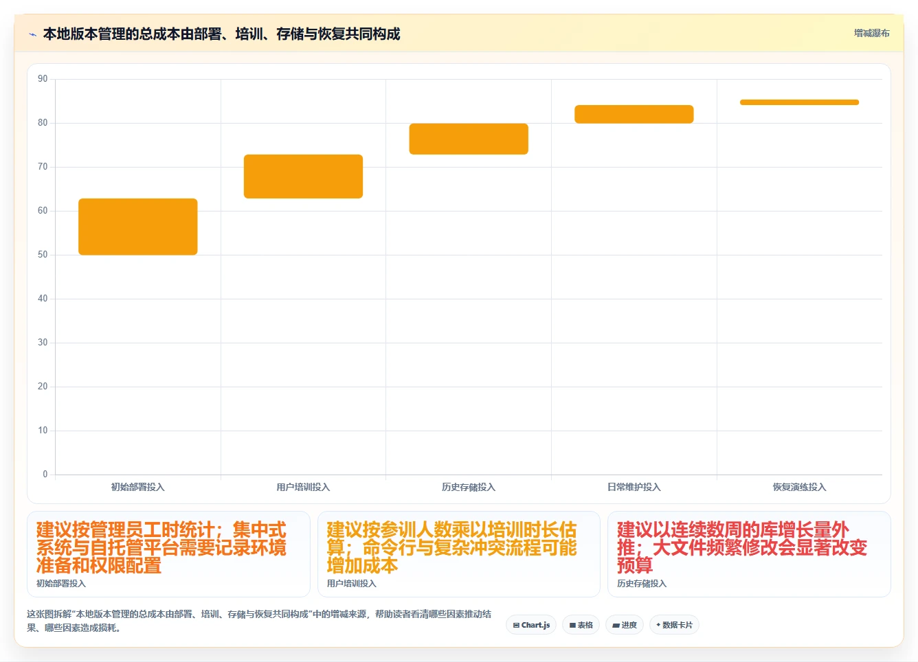Select the 表格 chip
Screen dimensions: 918x662
tap(581, 625)
